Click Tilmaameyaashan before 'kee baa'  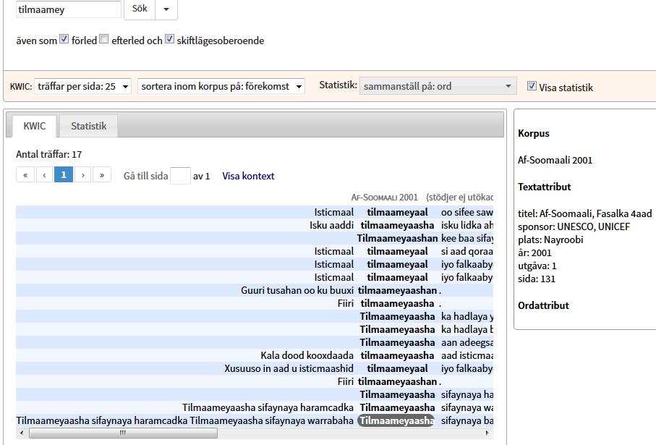click(x=397, y=238)
